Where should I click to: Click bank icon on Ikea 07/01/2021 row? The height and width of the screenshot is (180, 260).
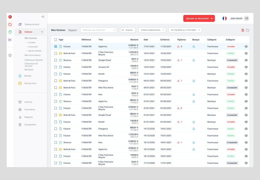(x=194, y=95)
